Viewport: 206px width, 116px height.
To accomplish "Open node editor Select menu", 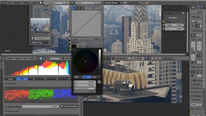I will click(x=18, y=58).
